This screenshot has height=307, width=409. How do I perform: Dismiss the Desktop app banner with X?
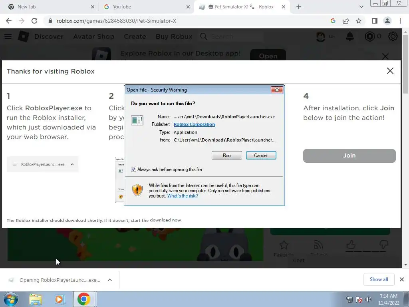click(385, 56)
